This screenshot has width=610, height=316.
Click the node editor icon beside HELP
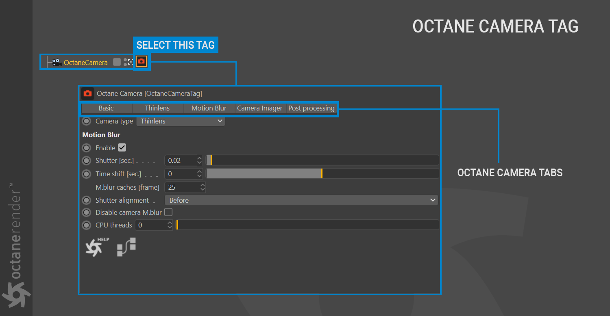click(x=126, y=247)
